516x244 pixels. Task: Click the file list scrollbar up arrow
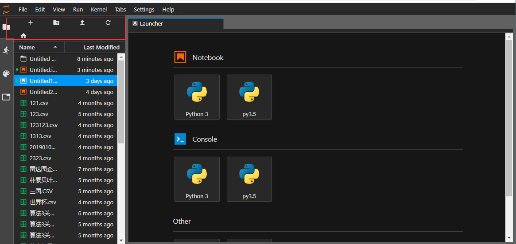[x=121, y=57]
